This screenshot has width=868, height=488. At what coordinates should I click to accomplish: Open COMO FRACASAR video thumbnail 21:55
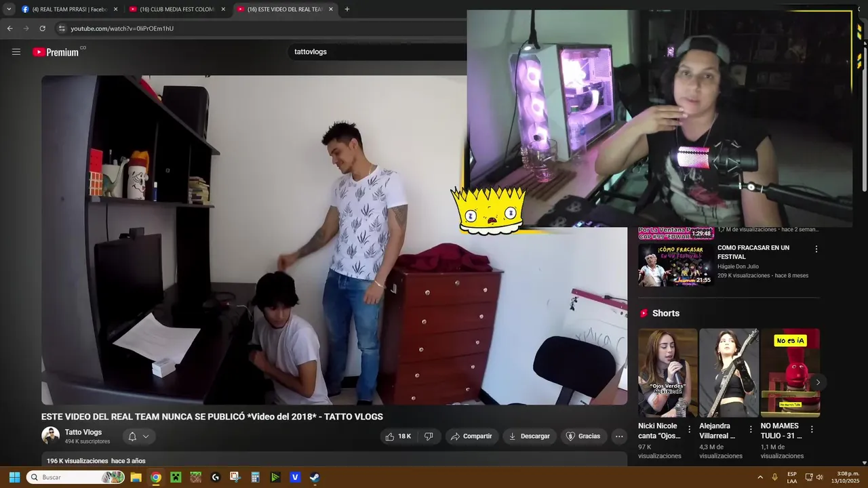tap(676, 264)
